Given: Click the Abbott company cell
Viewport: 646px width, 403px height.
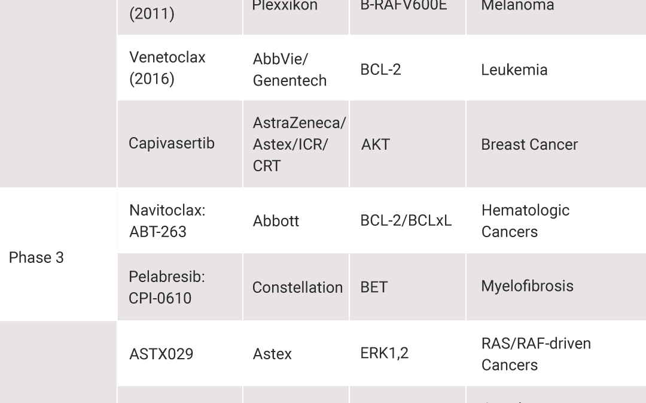Looking at the screenshot, I should point(296,221).
